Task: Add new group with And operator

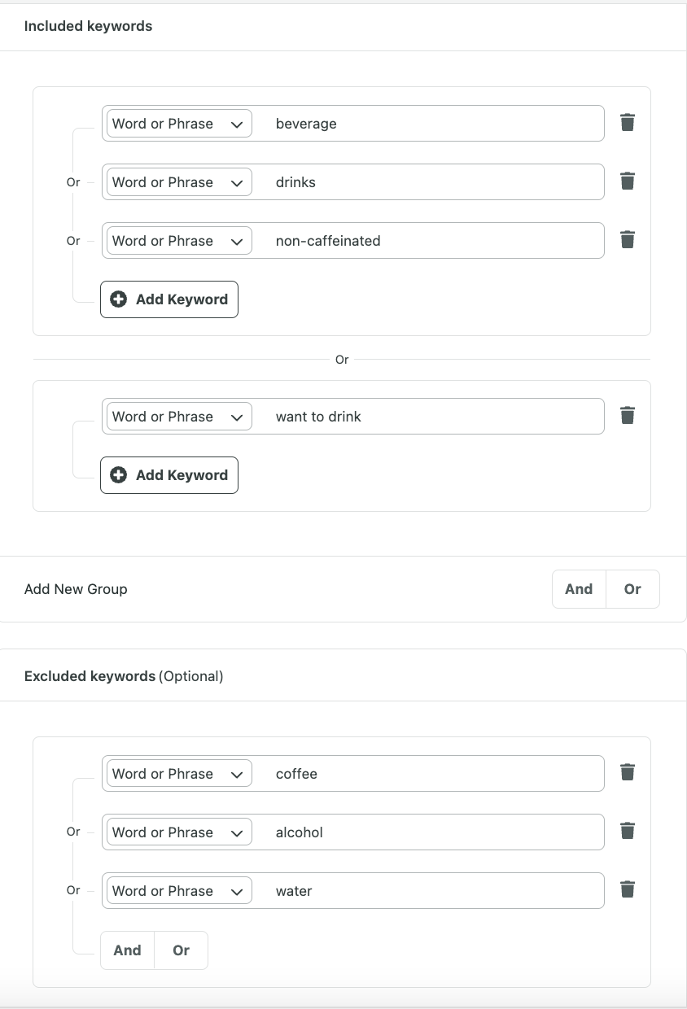Action: [x=579, y=589]
